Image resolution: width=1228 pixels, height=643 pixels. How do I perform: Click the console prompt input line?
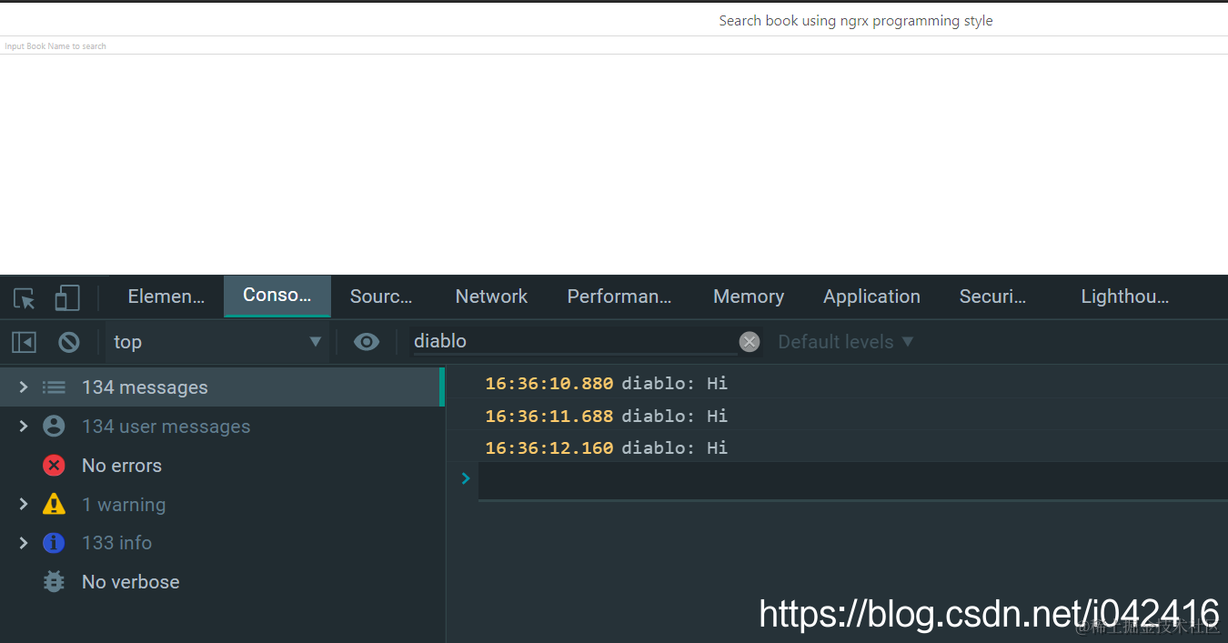[852, 480]
